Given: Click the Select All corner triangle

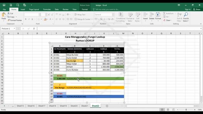Looking at the screenshot, I should click(2, 34).
